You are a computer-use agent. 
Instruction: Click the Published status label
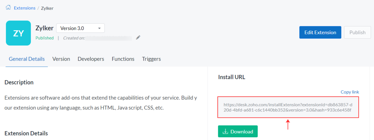[44, 38]
